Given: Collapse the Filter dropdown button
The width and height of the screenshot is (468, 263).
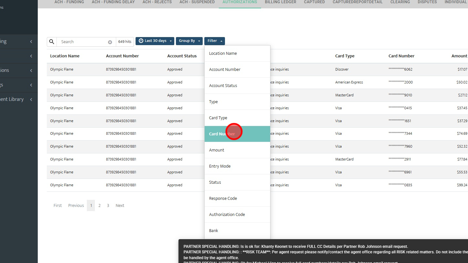Looking at the screenshot, I should point(214,41).
